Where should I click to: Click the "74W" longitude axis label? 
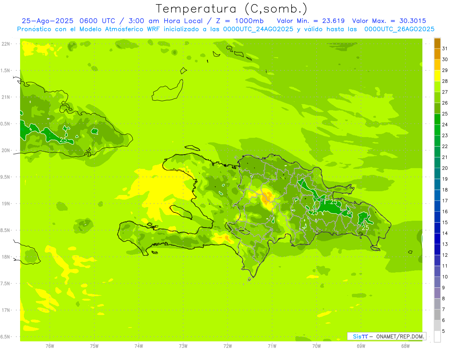coord(139,346)
